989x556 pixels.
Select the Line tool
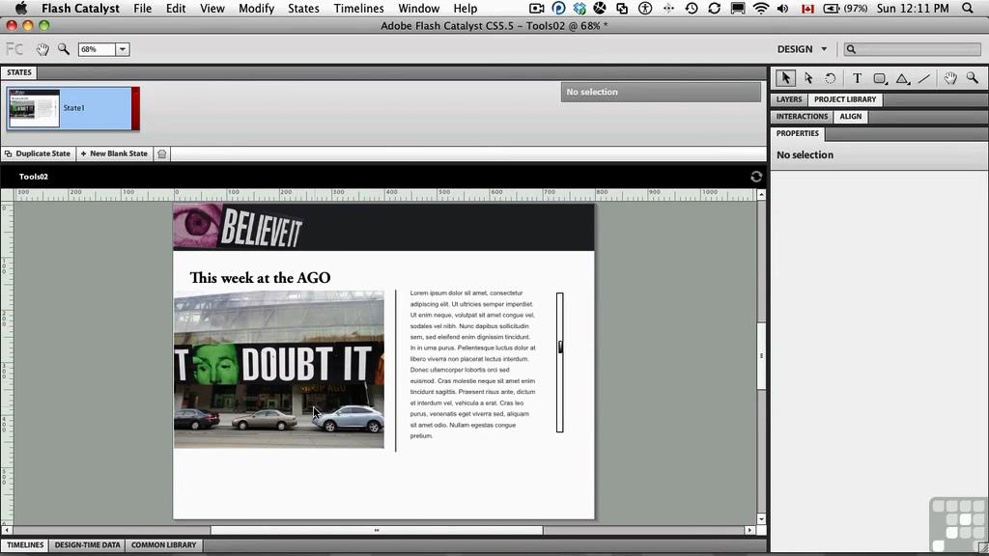[x=924, y=78]
